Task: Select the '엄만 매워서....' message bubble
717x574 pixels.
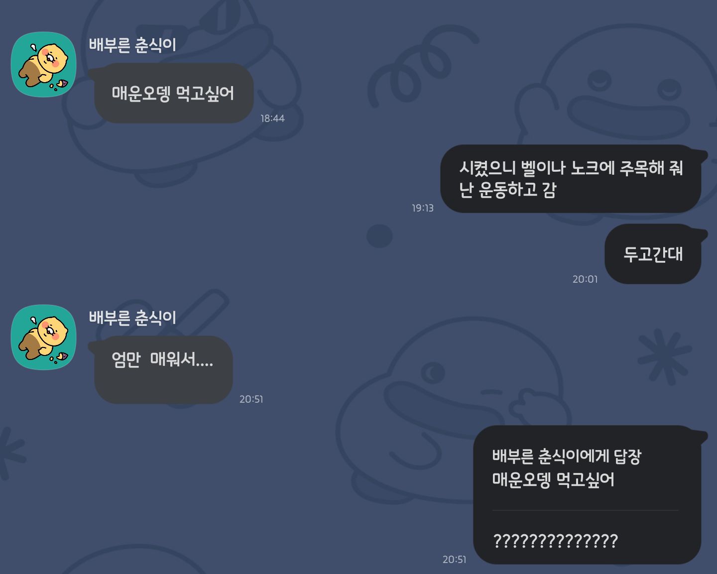Action: tap(163, 369)
